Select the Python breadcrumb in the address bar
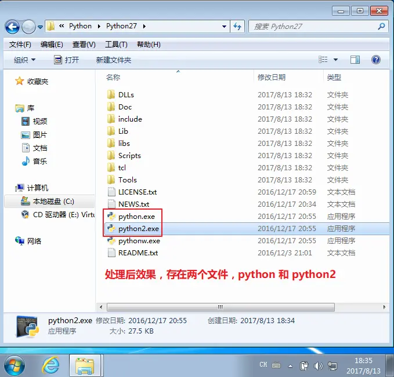The height and width of the screenshot is (377, 394). [80, 26]
